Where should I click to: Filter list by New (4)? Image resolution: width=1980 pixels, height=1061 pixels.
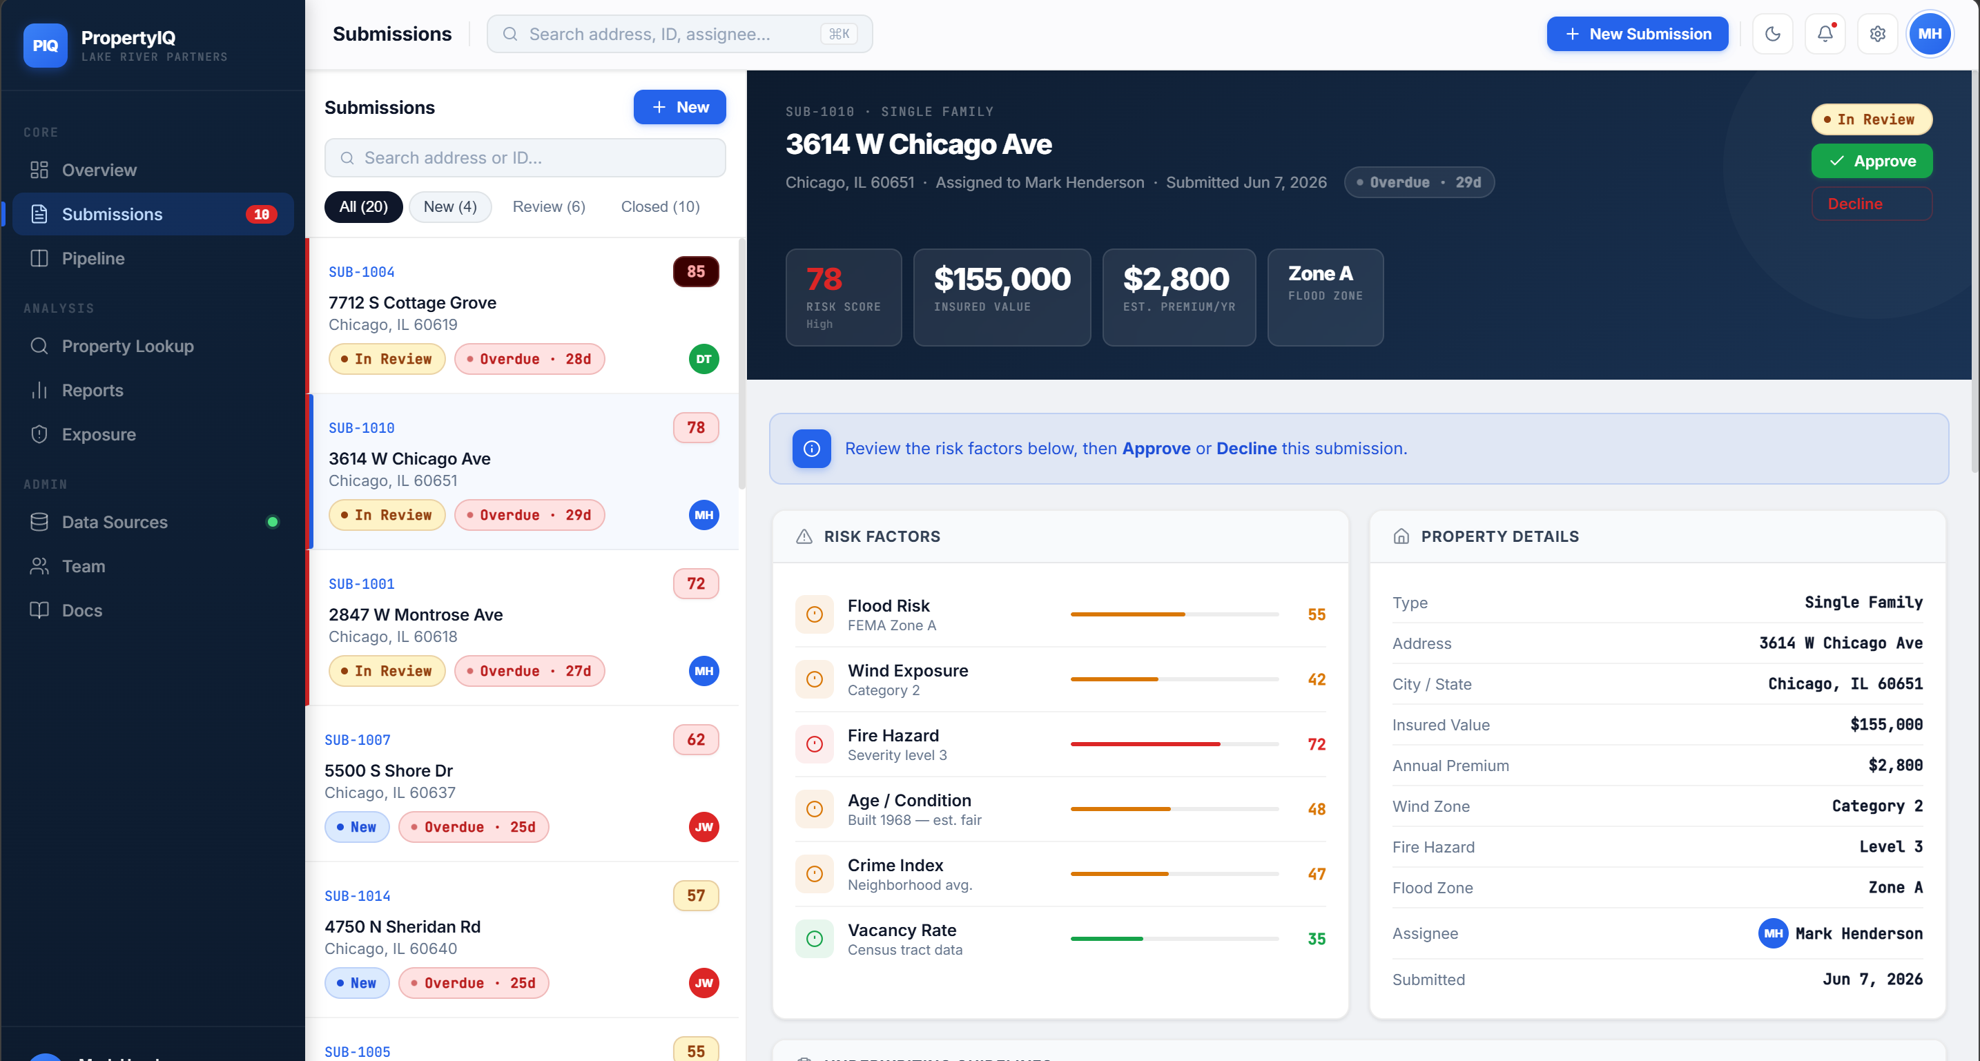click(x=449, y=206)
